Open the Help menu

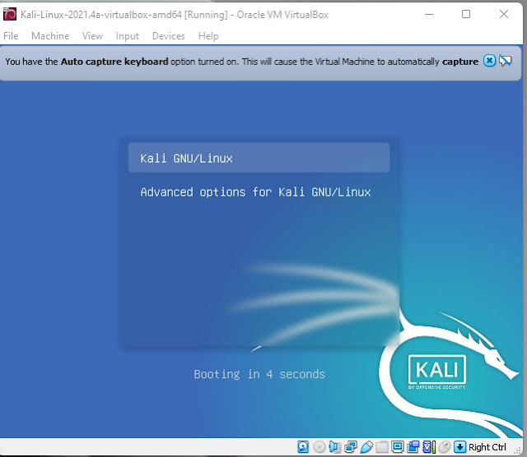pyautogui.click(x=208, y=36)
